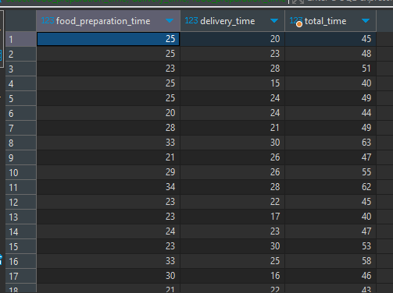Click the numeric type icon of delivery_time
393x293 pixels.
[191, 20]
